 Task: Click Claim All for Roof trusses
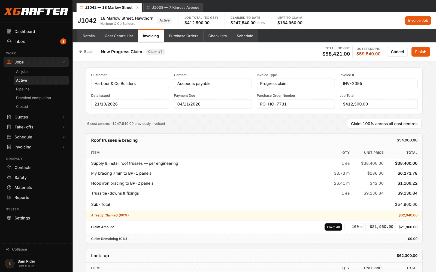(x=333, y=227)
